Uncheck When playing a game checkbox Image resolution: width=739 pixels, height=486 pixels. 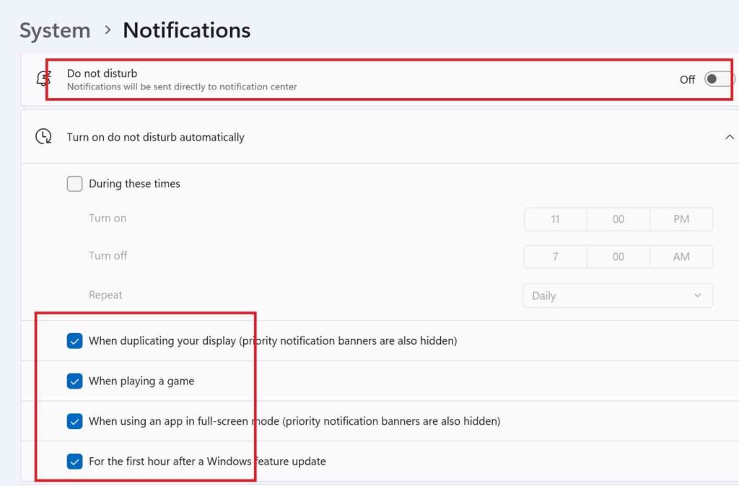[x=74, y=381]
